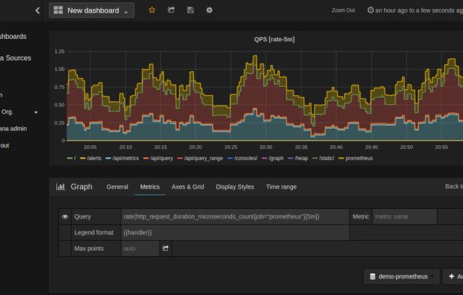Switch to the Metrics tab
The image size is (463, 295).
click(x=150, y=186)
